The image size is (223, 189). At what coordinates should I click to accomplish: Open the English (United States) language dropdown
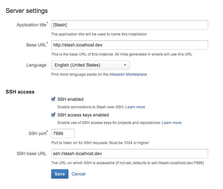coord(90,65)
